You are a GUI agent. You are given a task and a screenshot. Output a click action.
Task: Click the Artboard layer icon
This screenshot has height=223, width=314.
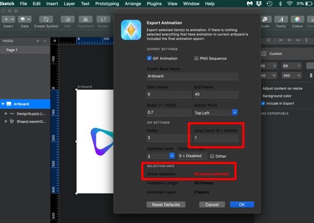[x=9, y=104]
